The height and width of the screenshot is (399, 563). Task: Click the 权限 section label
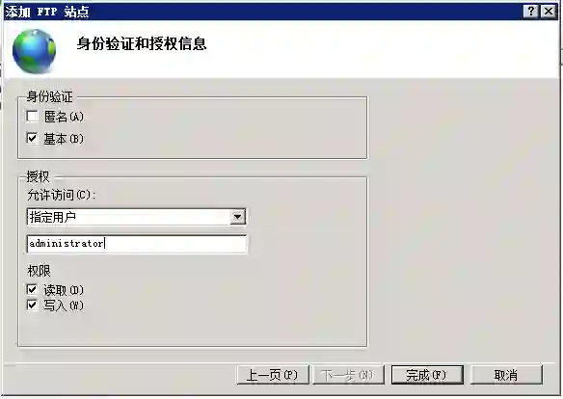point(40,271)
